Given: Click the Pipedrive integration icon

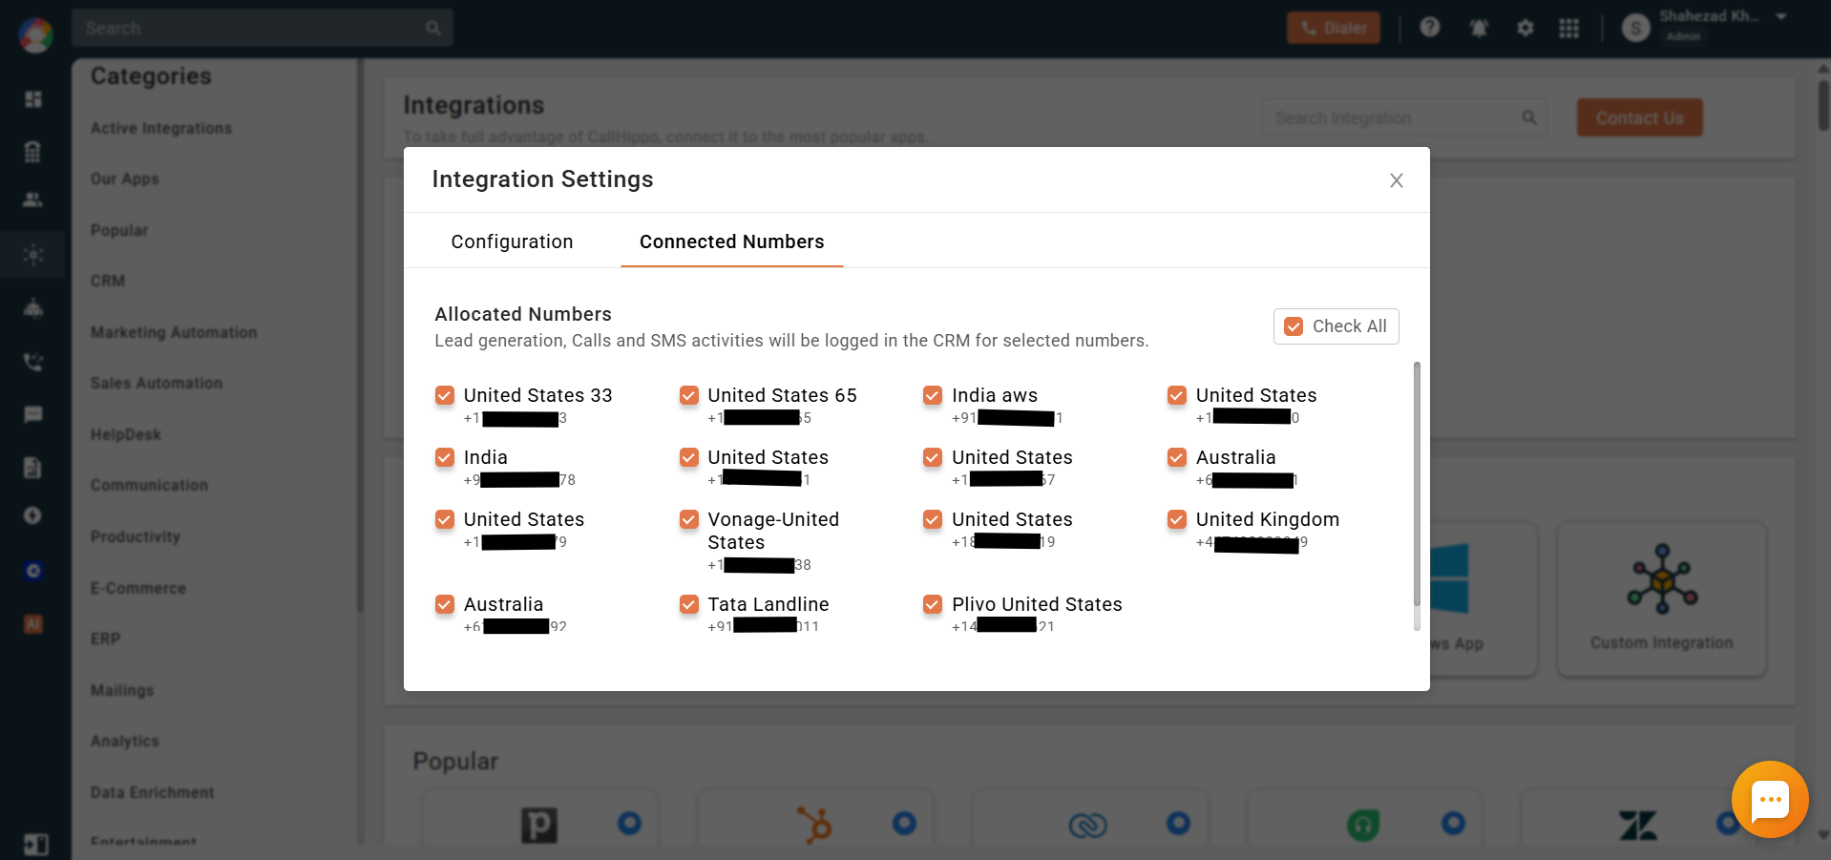Looking at the screenshot, I should (539, 825).
